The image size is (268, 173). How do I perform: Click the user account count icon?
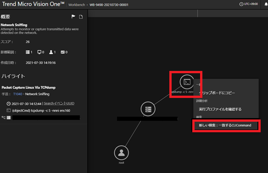51,52
